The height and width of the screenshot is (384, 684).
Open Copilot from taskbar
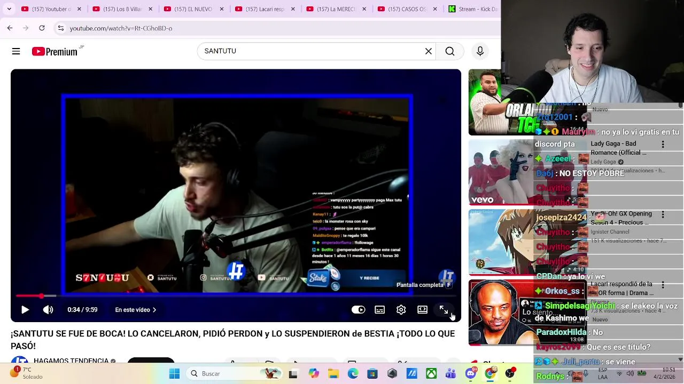coord(314,374)
